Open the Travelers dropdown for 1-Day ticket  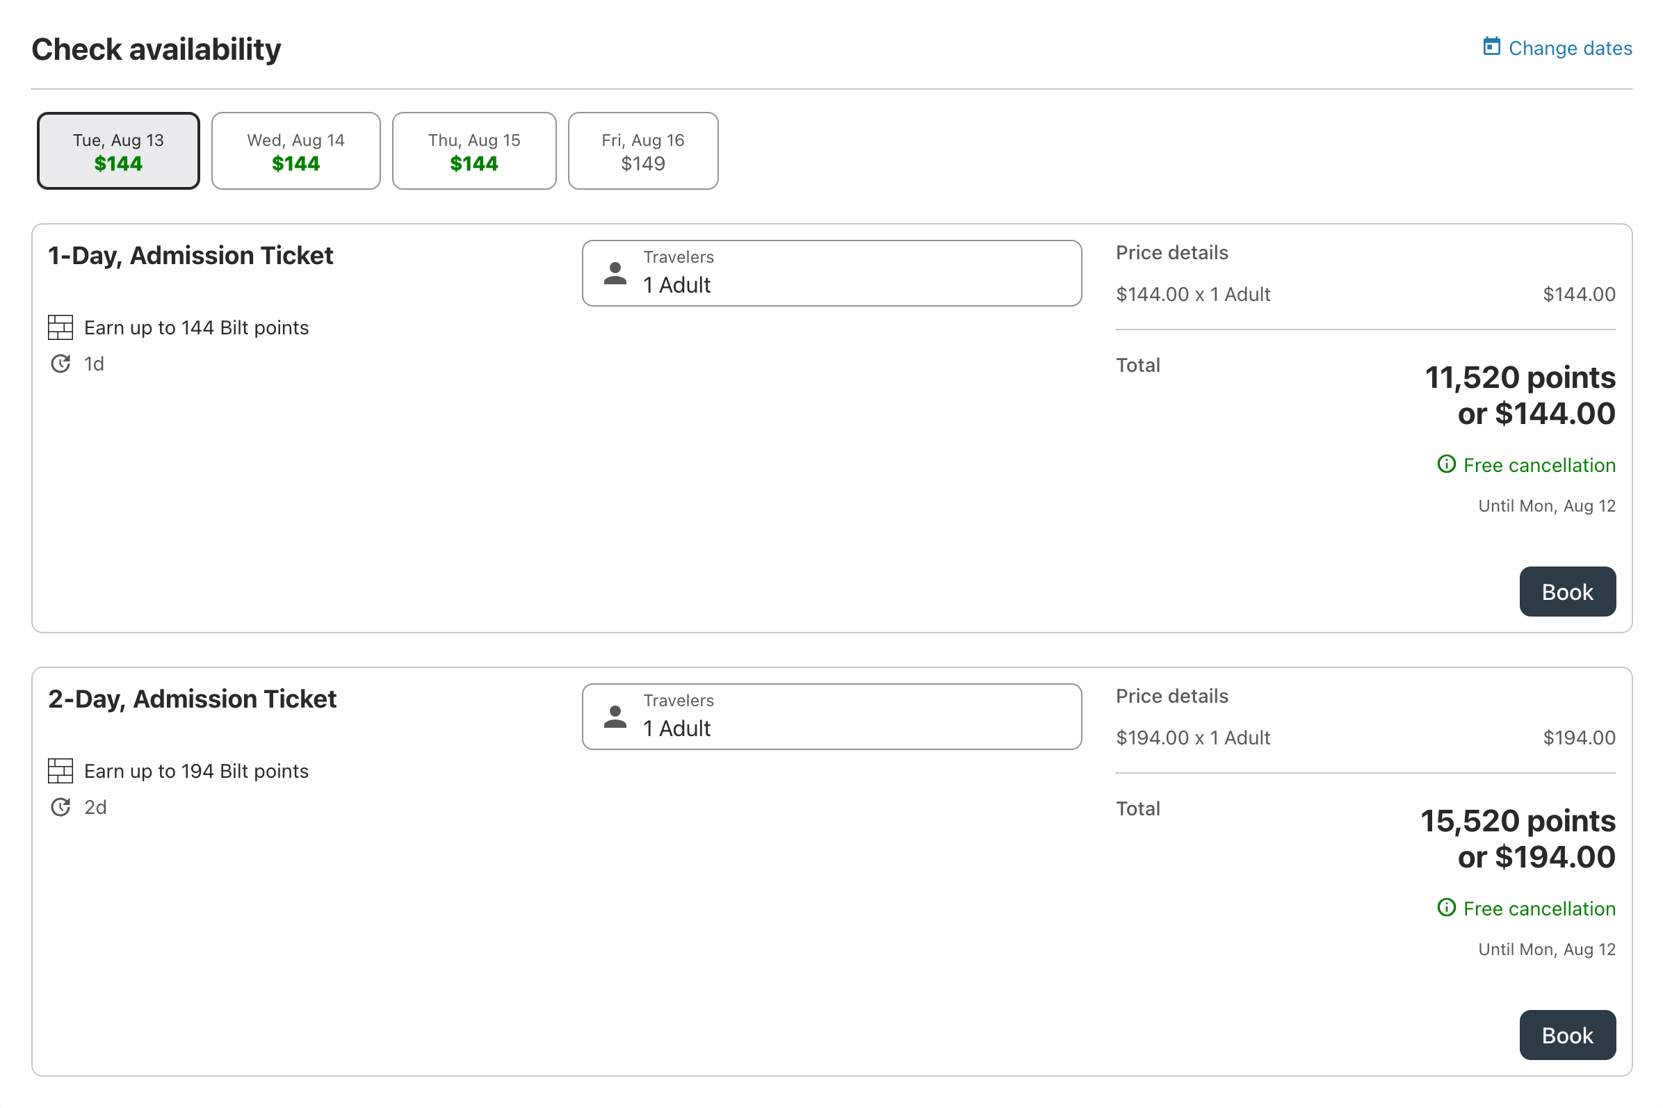click(831, 273)
